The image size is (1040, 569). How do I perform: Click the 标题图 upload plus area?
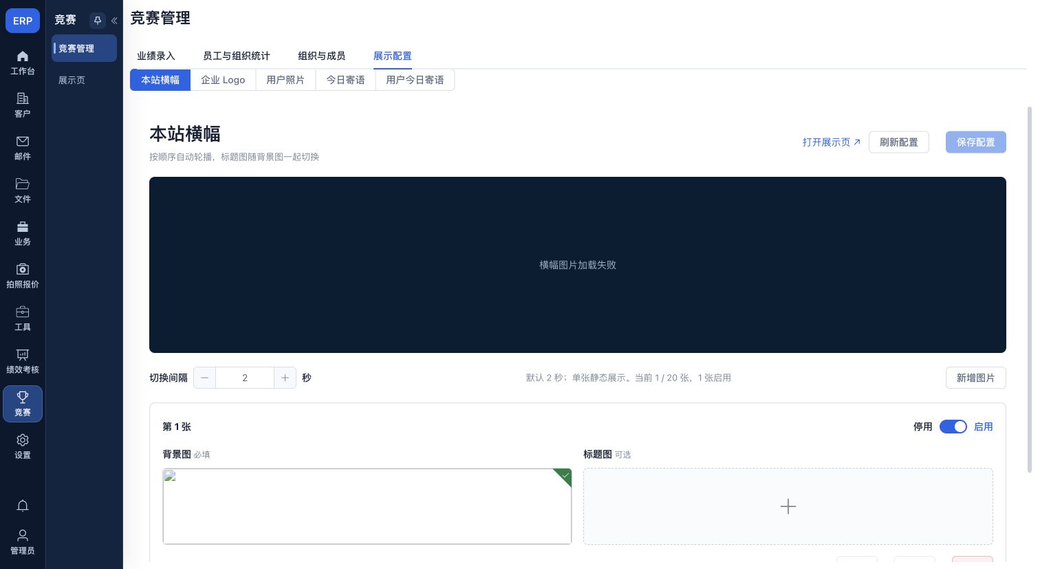coord(788,506)
